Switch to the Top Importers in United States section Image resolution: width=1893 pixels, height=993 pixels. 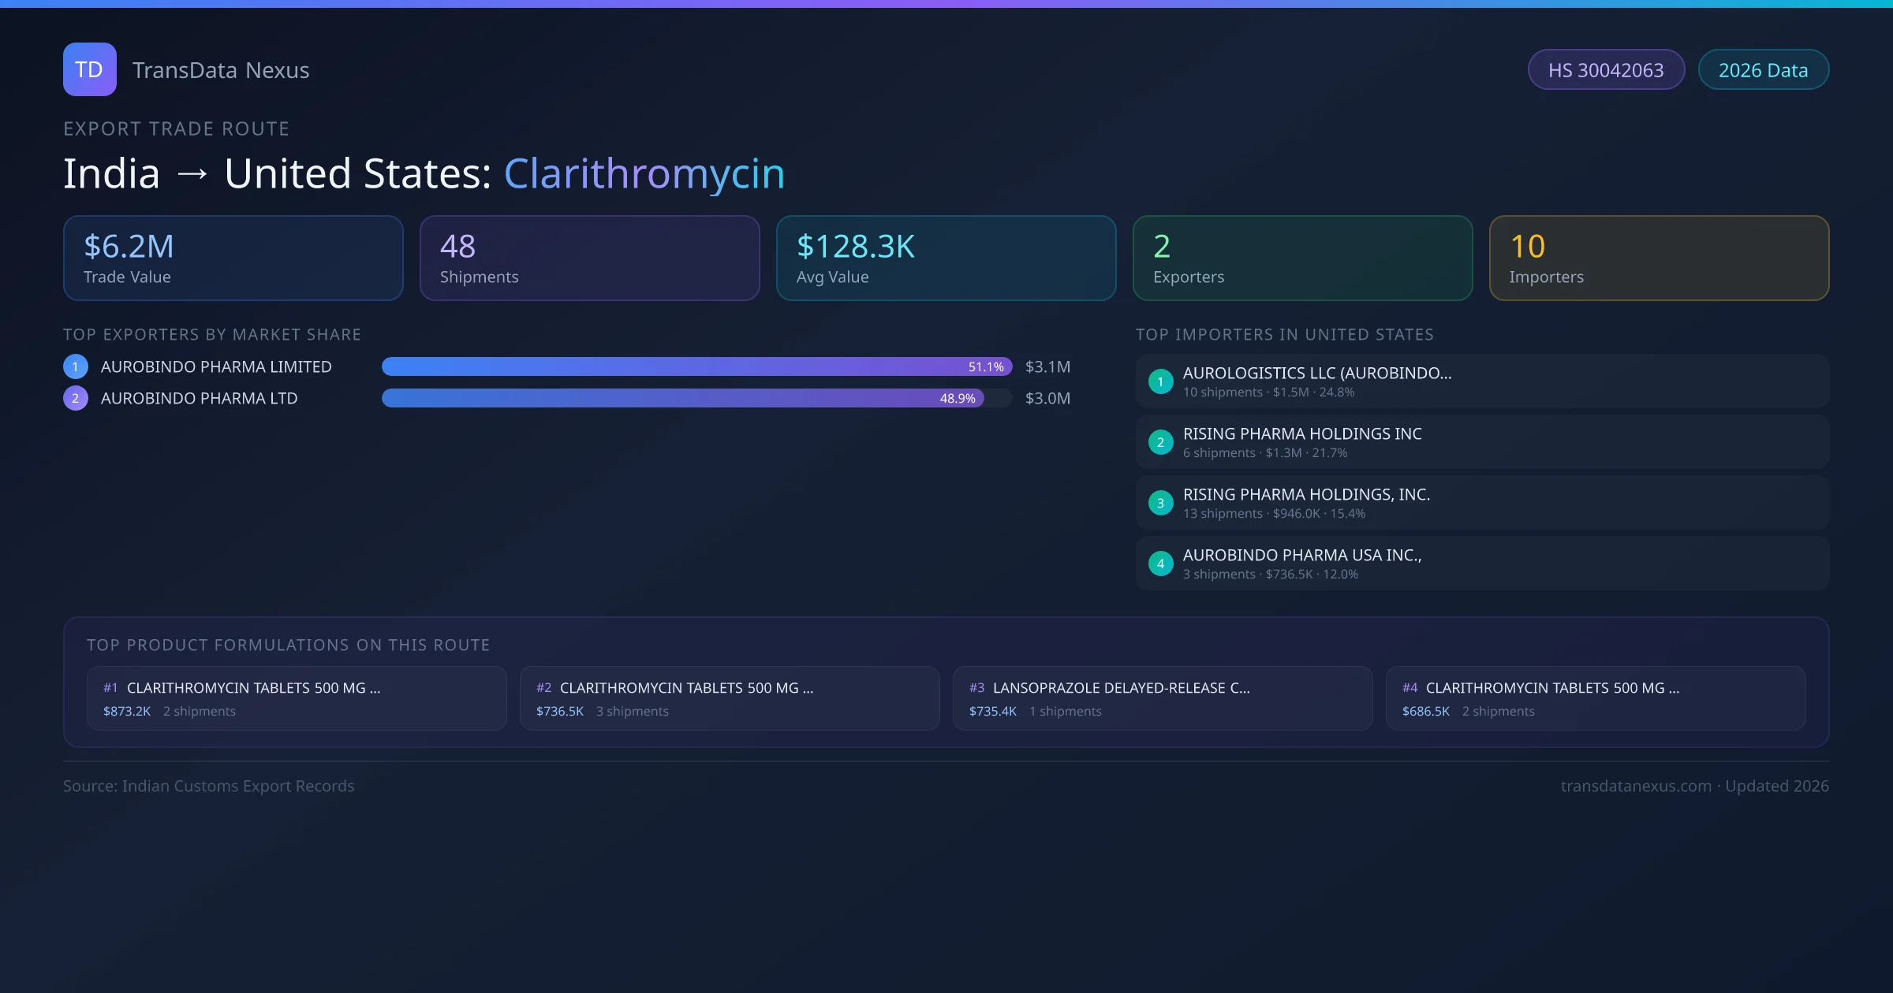coord(1286,334)
